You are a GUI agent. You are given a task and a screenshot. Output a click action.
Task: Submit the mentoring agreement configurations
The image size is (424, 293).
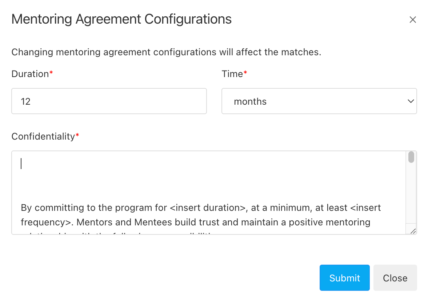(x=344, y=278)
